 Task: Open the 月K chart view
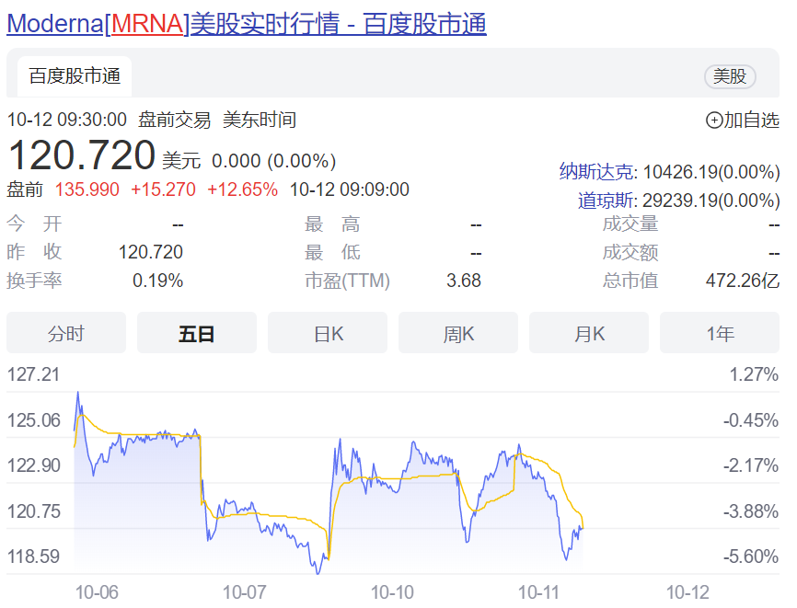(x=589, y=333)
